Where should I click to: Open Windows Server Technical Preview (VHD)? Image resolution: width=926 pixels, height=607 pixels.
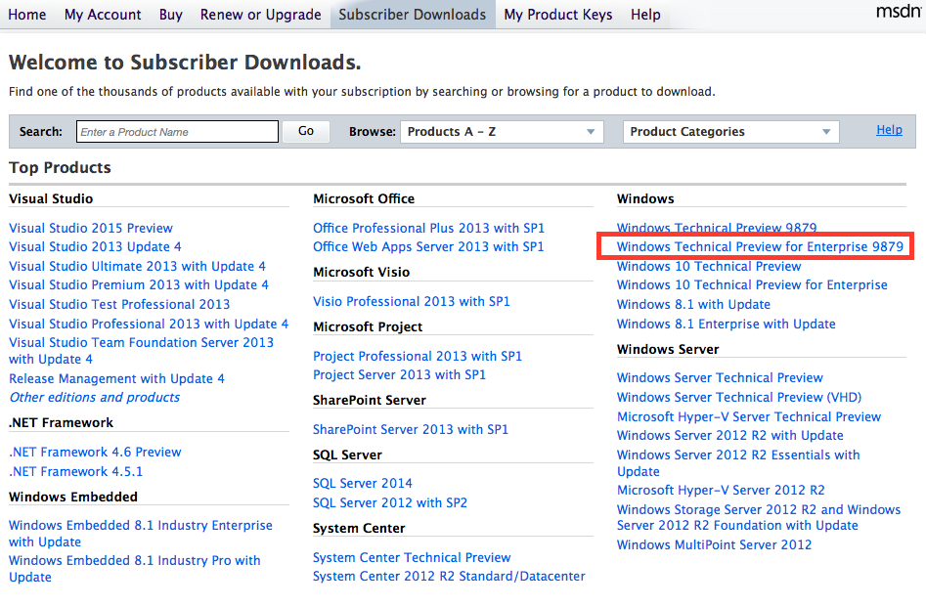[739, 398]
